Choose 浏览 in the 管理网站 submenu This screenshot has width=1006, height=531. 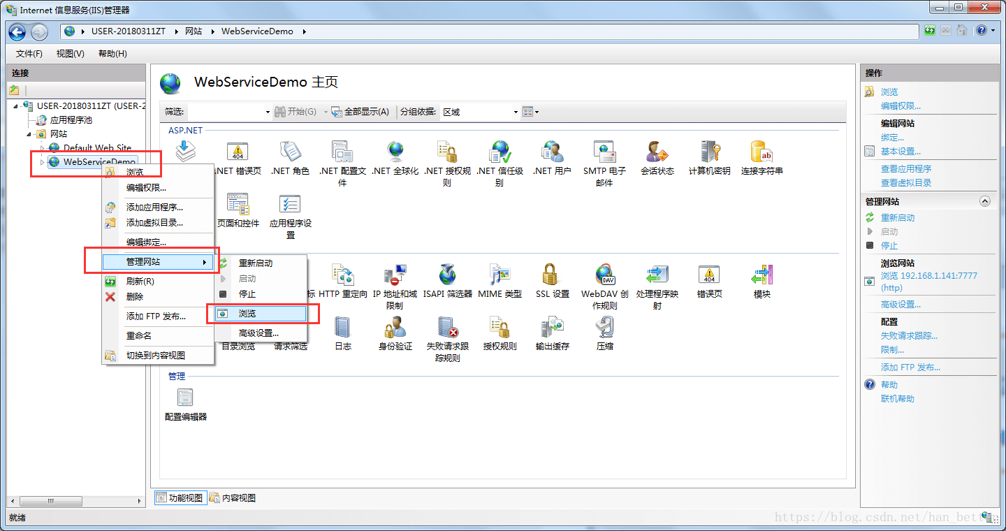[260, 314]
